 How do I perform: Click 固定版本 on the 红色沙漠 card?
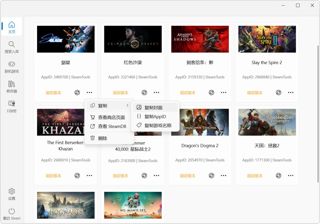(x=121, y=93)
